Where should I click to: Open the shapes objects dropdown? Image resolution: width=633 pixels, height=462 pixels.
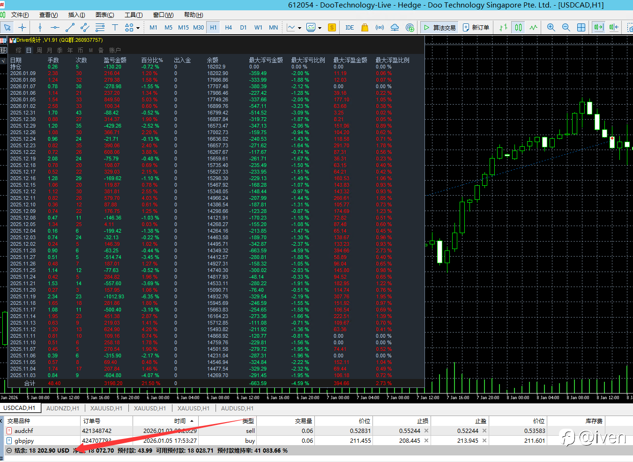point(132,27)
